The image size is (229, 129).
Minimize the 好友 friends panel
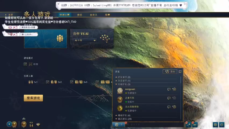click(180, 72)
